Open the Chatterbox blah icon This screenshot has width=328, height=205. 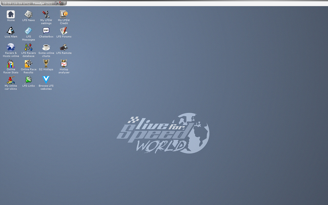46,31
